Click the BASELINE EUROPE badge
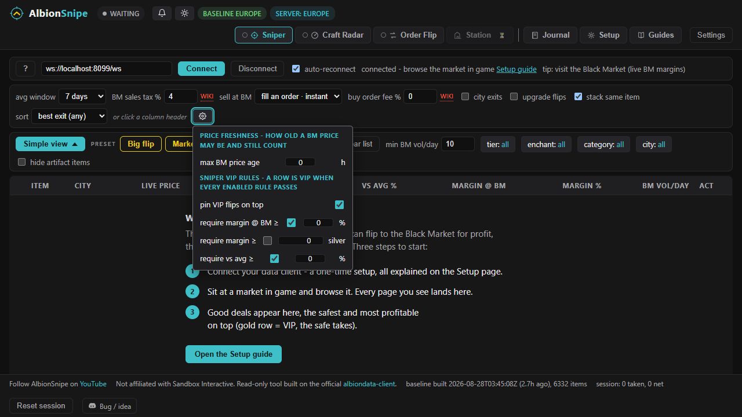The width and height of the screenshot is (742, 417). click(232, 13)
